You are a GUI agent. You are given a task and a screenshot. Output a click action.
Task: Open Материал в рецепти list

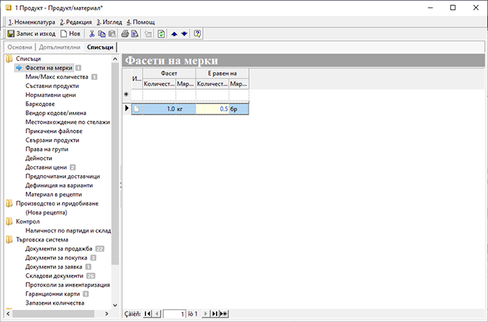[x=53, y=194]
